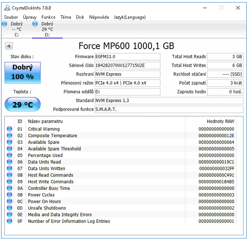The width and height of the screenshot is (247, 240).
Task: Click the Firmware field EGFM11.0
Action: pyautogui.click(x=127, y=56)
